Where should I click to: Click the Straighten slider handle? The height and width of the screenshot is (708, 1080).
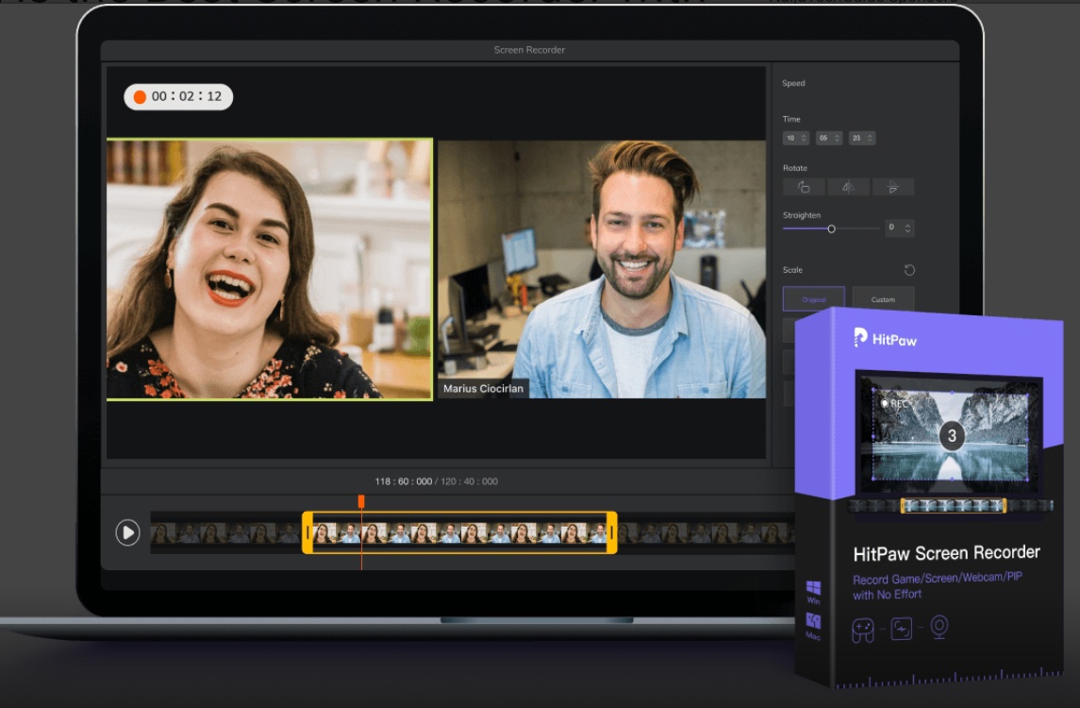(831, 228)
